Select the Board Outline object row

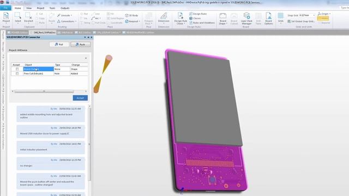(x=39, y=69)
